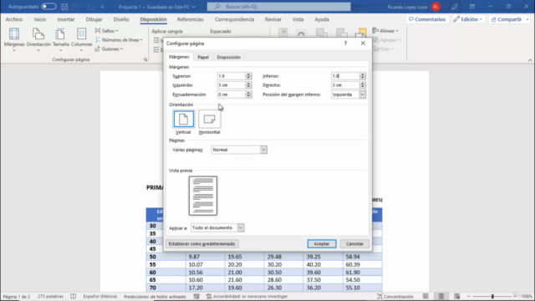Image resolution: width=535 pixels, height=301 pixels.
Task: Switch to the Correspondencia tab
Action: (x=234, y=19)
